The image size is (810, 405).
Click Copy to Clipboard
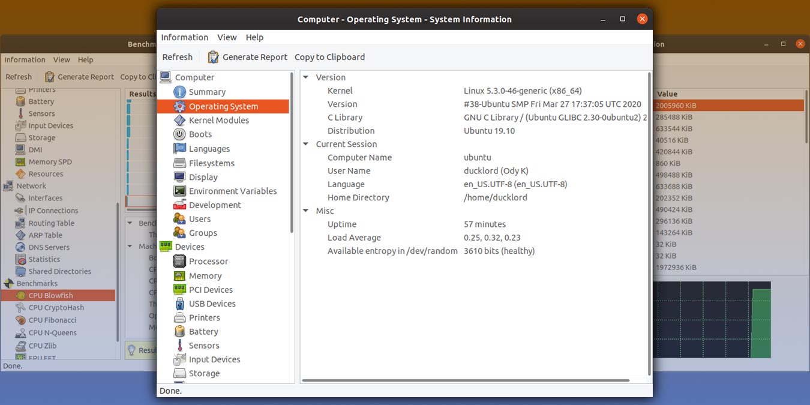[x=329, y=57]
